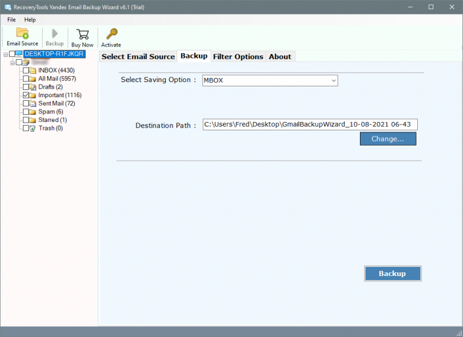Open the Select Saving Option dropdown
The width and height of the screenshot is (463, 337).
pyautogui.click(x=269, y=80)
